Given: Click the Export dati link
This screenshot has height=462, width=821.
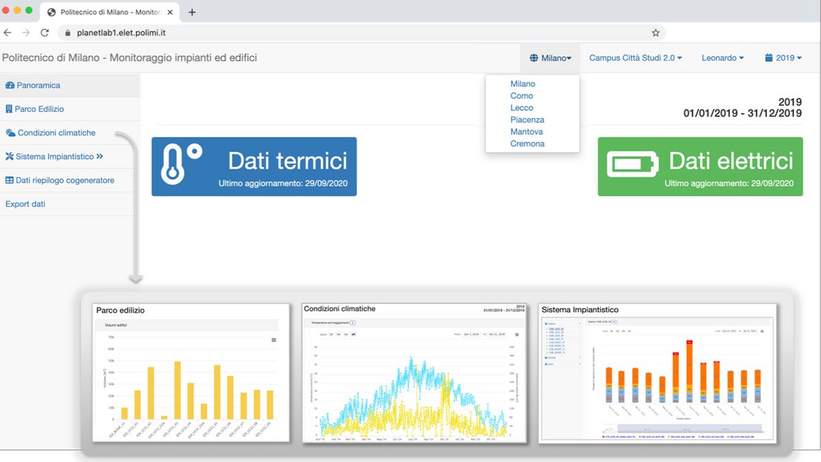Looking at the screenshot, I should pos(25,204).
